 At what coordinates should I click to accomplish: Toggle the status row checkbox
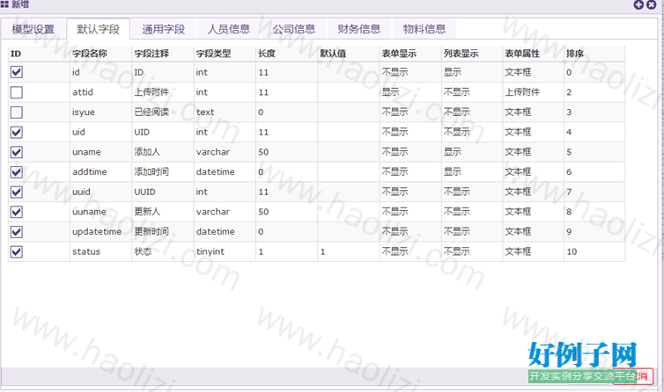[x=17, y=251]
